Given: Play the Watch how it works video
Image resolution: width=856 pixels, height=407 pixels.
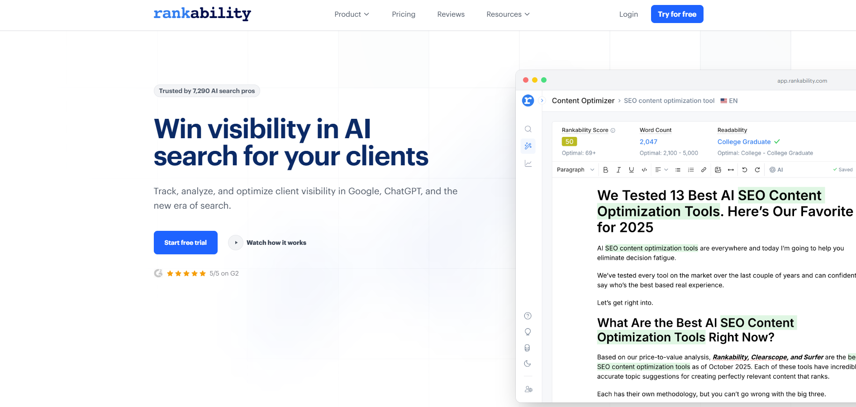Looking at the screenshot, I should (236, 243).
